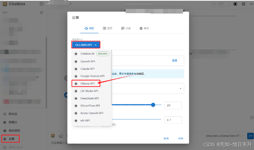The width and height of the screenshot is (254, 150).
Task: Open the 显示 settings tab
Action: click(x=108, y=29)
